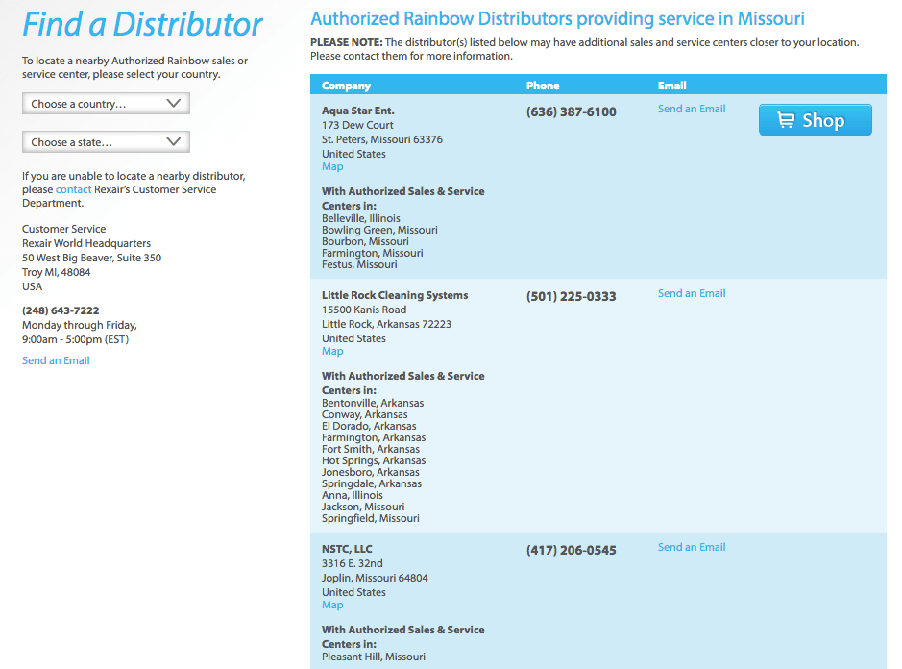Click the Phone column header

(543, 86)
